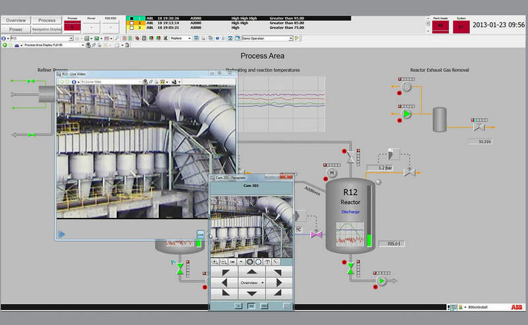The height and width of the screenshot is (325, 528).
Task: Click the magnifier find tool in main toolbar
Action: coord(117,38)
